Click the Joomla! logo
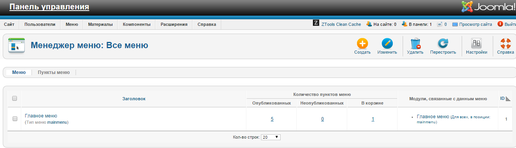516x148 pixels. point(488,7)
